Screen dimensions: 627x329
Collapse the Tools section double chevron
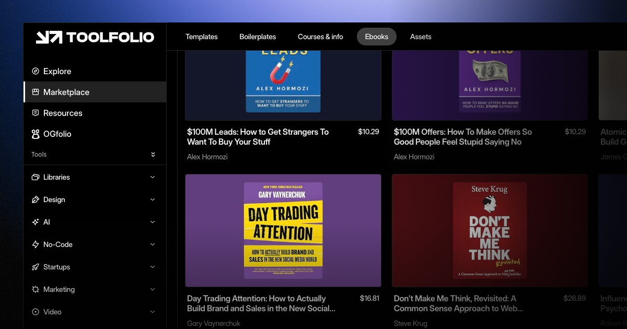pos(153,155)
